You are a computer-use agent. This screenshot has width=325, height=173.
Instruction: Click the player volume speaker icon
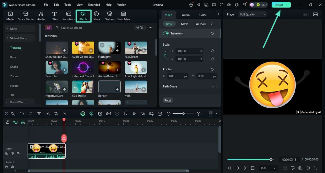tap(308, 168)
